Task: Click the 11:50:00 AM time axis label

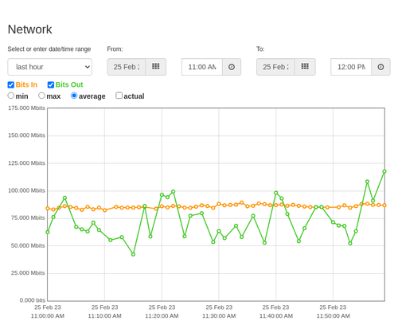Action: (333, 316)
